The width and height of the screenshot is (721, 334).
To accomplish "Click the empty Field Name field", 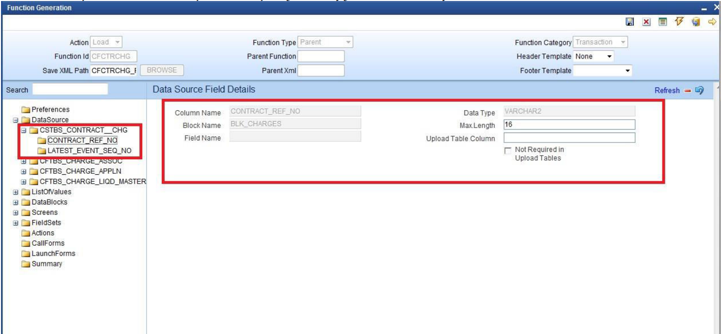I will click(x=295, y=137).
